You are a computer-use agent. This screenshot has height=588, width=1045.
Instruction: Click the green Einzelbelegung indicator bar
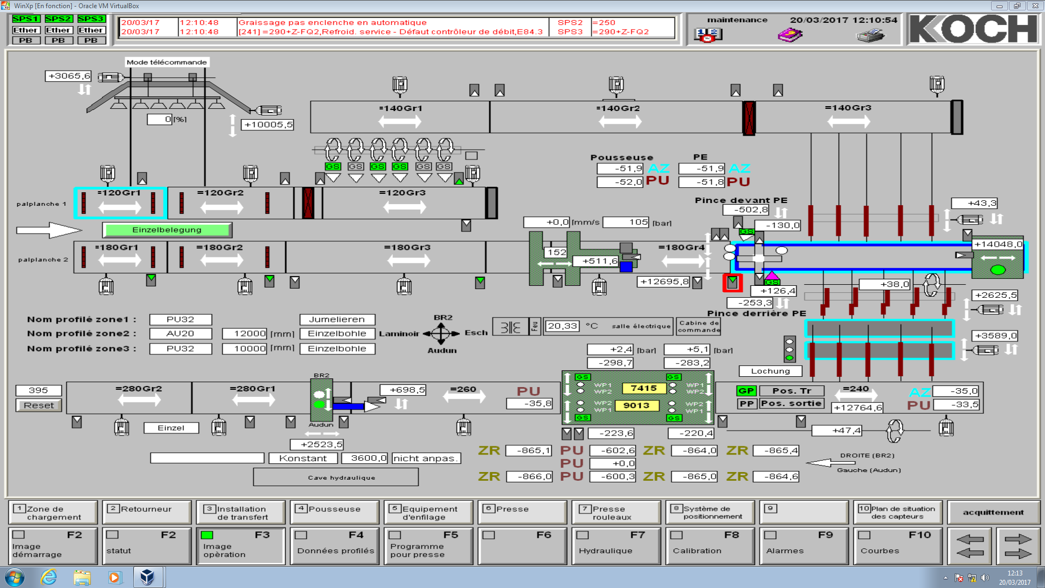point(167,230)
